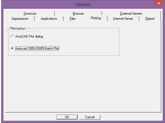Confirm settings with the OK button
This screenshot has width=165, height=123.
pyautogui.click(x=67, y=117)
